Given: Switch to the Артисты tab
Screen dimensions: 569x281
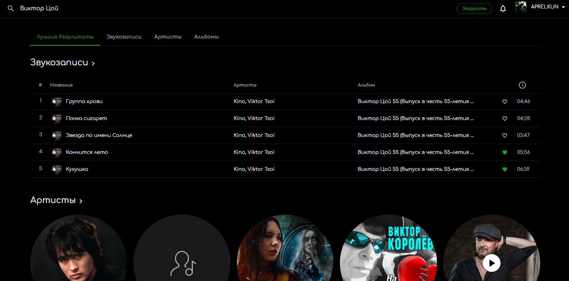Looking at the screenshot, I should click(168, 37).
